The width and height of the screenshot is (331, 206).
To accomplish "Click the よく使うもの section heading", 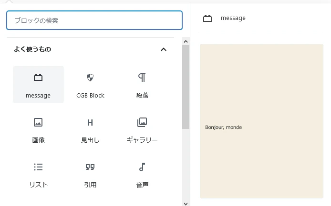I will [x=32, y=49].
